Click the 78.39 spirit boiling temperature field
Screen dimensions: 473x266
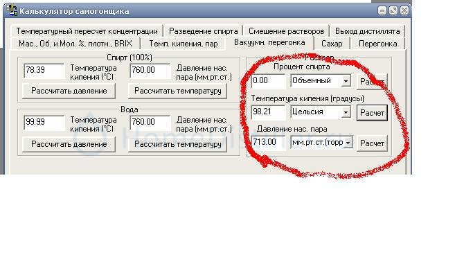pyautogui.click(x=44, y=70)
